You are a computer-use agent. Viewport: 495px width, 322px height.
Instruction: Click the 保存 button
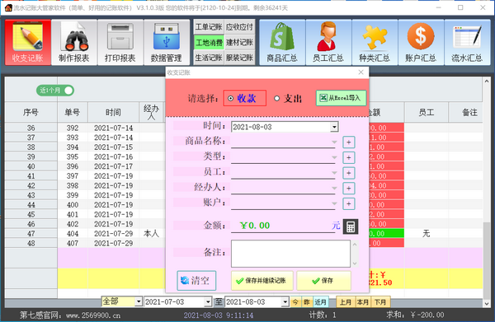(323, 280)
